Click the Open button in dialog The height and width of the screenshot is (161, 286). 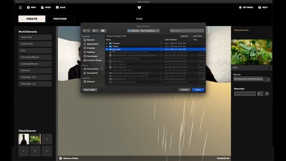(x=198, y=90)
